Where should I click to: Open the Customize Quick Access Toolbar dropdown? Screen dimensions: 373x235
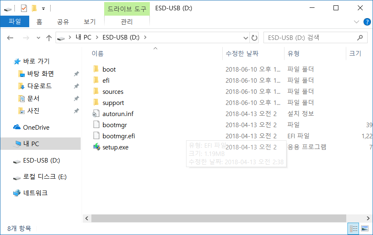coord(43,9)
